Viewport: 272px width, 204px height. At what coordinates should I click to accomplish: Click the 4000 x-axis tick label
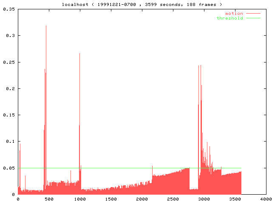click(266, 199)
